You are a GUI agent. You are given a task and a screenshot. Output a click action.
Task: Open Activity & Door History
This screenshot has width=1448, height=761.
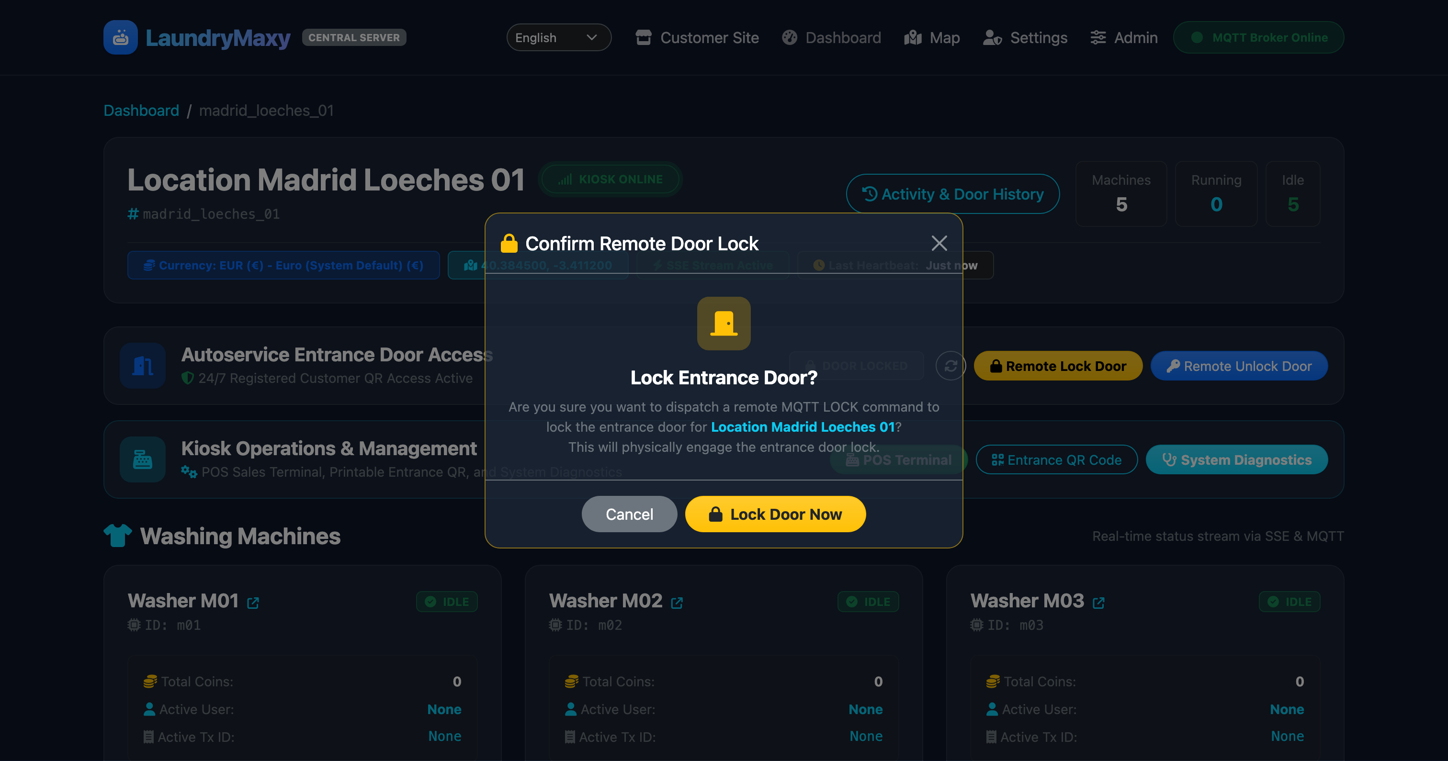(x=953, y=194)
